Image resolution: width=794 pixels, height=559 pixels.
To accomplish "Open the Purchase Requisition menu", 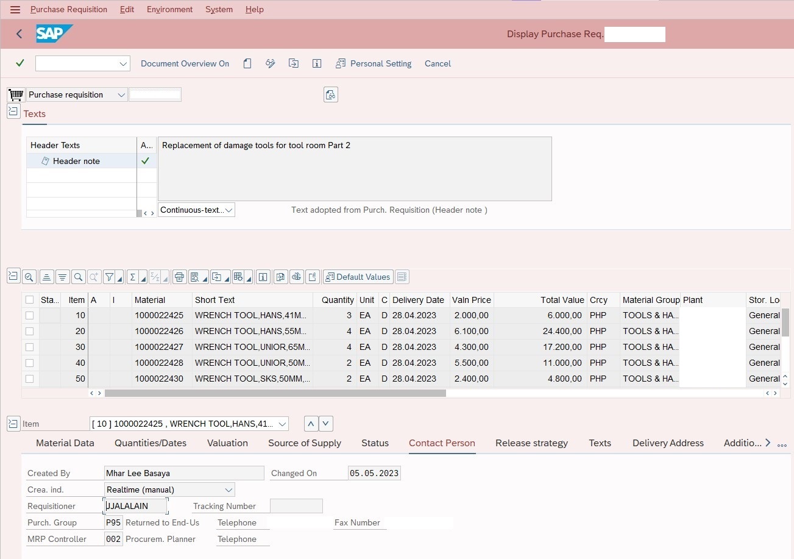I will point(69,10).
